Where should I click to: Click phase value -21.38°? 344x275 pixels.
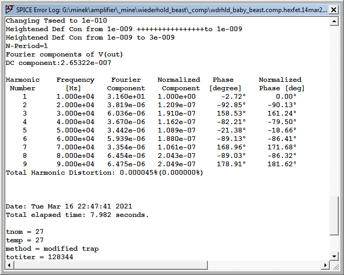pos(231,130)
